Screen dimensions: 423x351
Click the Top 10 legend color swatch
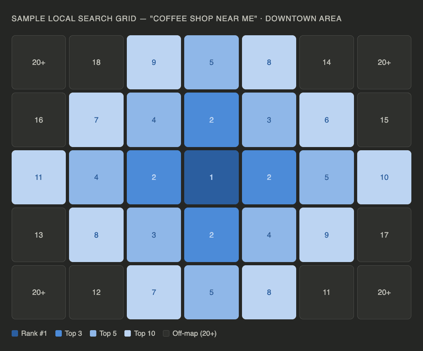(x=128, y=333)
